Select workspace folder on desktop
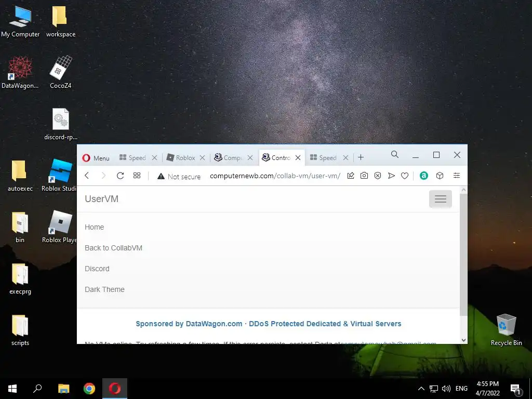The width and height of the screenshot is (532, 399). [x=61, y=21]
